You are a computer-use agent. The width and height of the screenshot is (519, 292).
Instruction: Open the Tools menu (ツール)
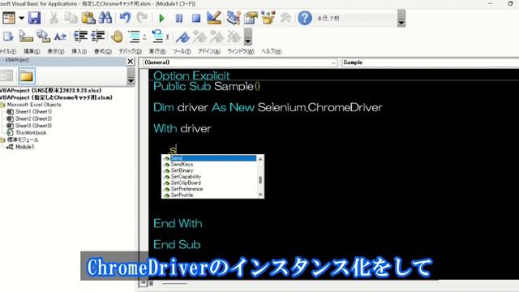click(182, 51)
